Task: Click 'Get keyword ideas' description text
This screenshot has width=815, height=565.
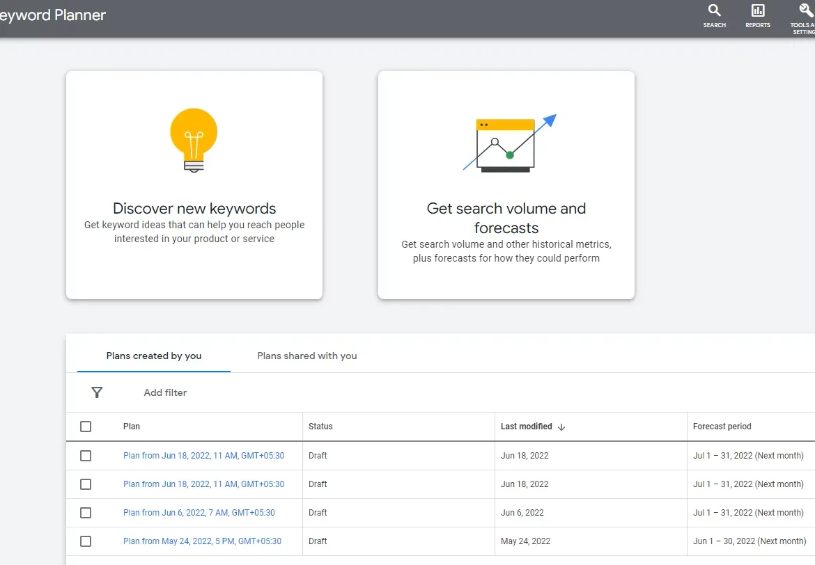Action: click(x=194, y=232)
